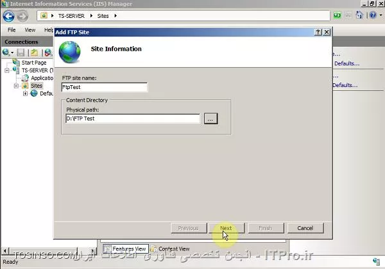Click the Finish button in wizard
The width and height of the screenshot is (385, 269).
tap(266, 228)
